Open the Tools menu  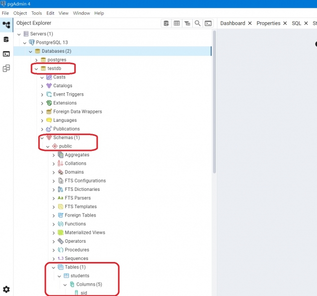pyautogui.click(x=36, y=13)
